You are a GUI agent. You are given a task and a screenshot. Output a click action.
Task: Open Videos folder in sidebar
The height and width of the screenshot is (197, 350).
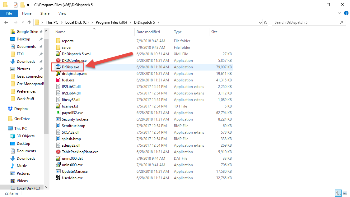pyautogui.click(x=19, y=181)
